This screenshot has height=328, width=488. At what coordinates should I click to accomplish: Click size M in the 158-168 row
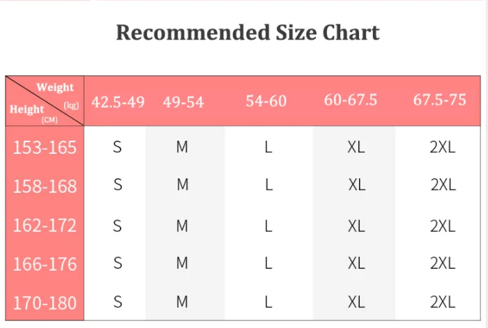(183, 185)
